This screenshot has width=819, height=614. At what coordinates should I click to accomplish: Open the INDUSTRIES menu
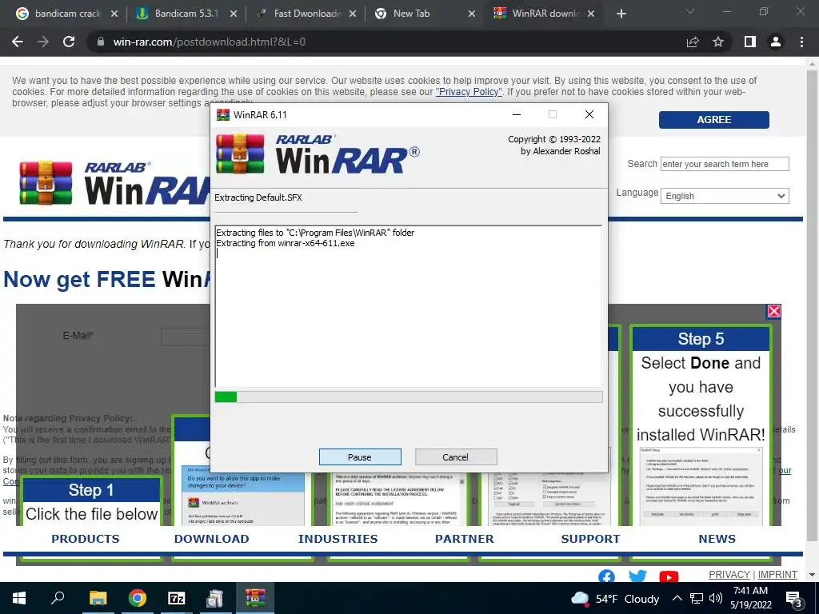pyautogui.click(x=338, y=539)
